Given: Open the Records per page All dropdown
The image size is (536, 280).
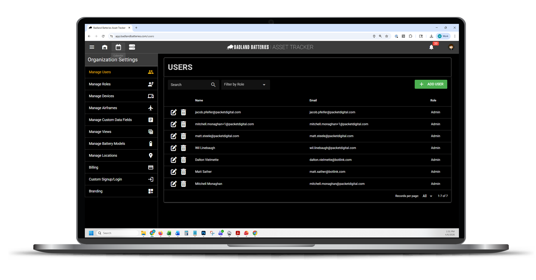Looking at the screenshot, I should (428, 196).
